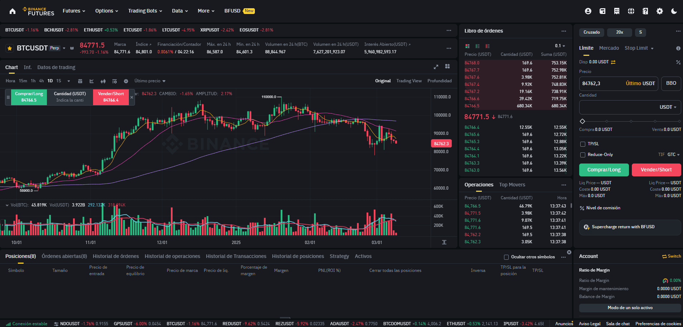683x327 pixels.
Task: Show bids-only order book view
Action: pos(478,46)
